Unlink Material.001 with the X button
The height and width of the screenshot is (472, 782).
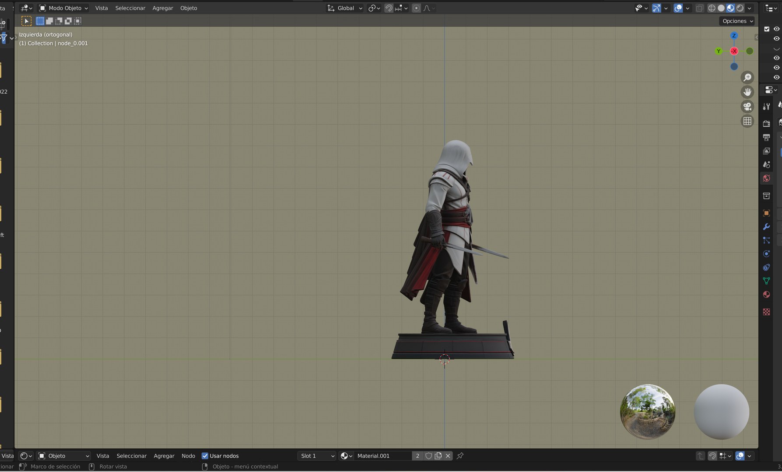448,456
